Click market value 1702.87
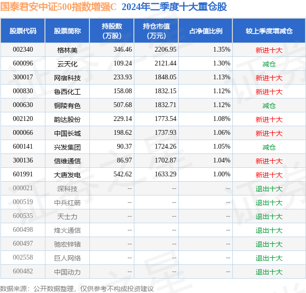Screen dimensions: 306x293 point(165,160)
